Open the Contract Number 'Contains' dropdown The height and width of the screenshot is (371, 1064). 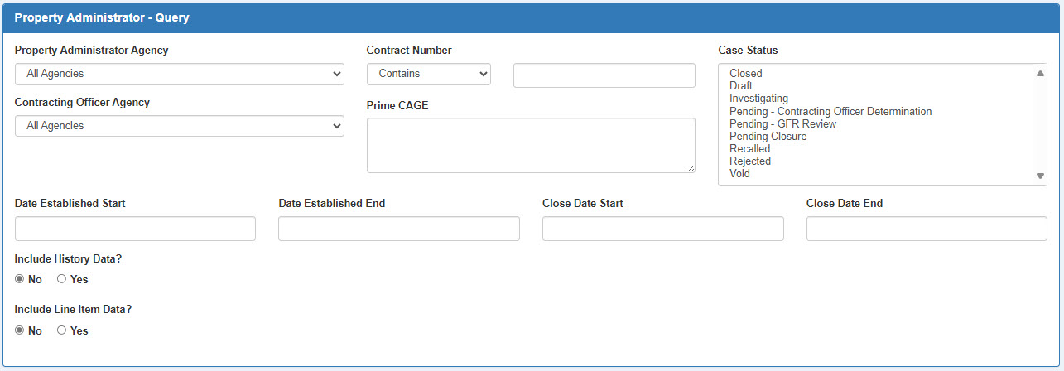[x=428, y=74]
